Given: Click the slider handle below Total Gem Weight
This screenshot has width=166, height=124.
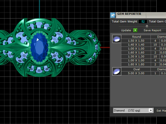Looking at the screenshot, I should [147, 26].
